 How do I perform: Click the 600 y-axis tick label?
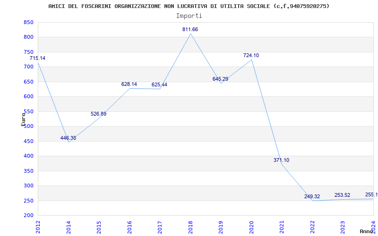pyautogui.click(x=28, y=97)
